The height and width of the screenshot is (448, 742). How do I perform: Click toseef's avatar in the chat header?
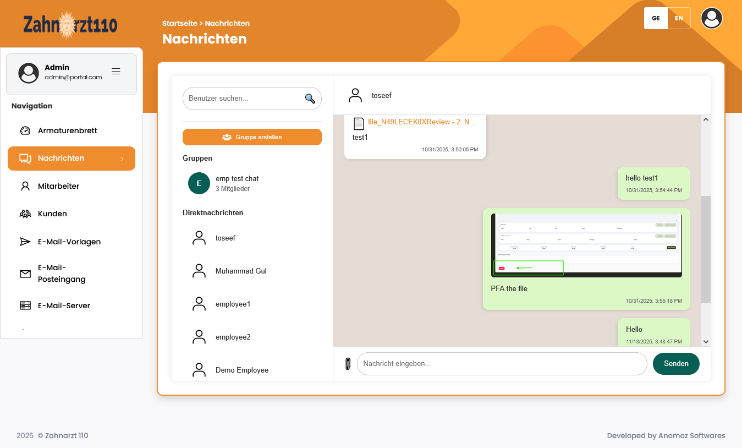coord(355,95)
